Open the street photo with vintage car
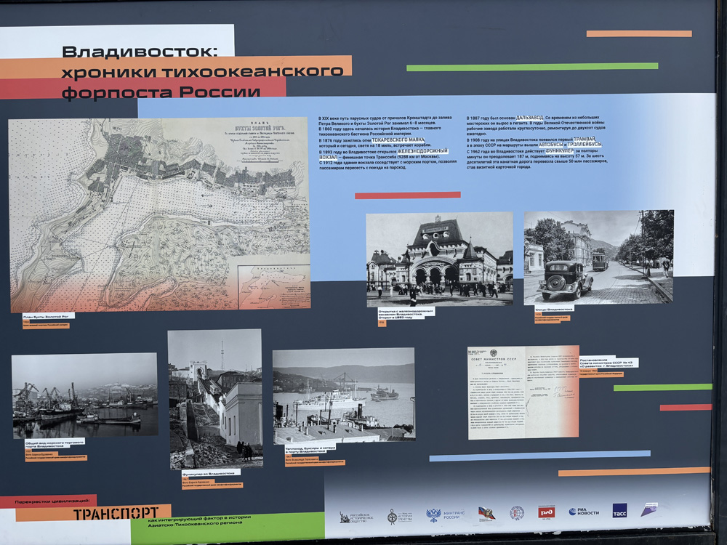 pos(598,258)
